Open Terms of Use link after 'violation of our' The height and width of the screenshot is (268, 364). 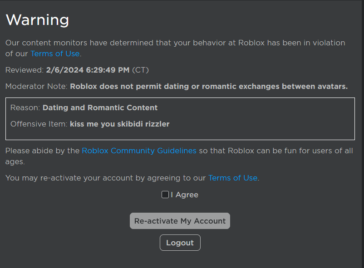point(55,54)
